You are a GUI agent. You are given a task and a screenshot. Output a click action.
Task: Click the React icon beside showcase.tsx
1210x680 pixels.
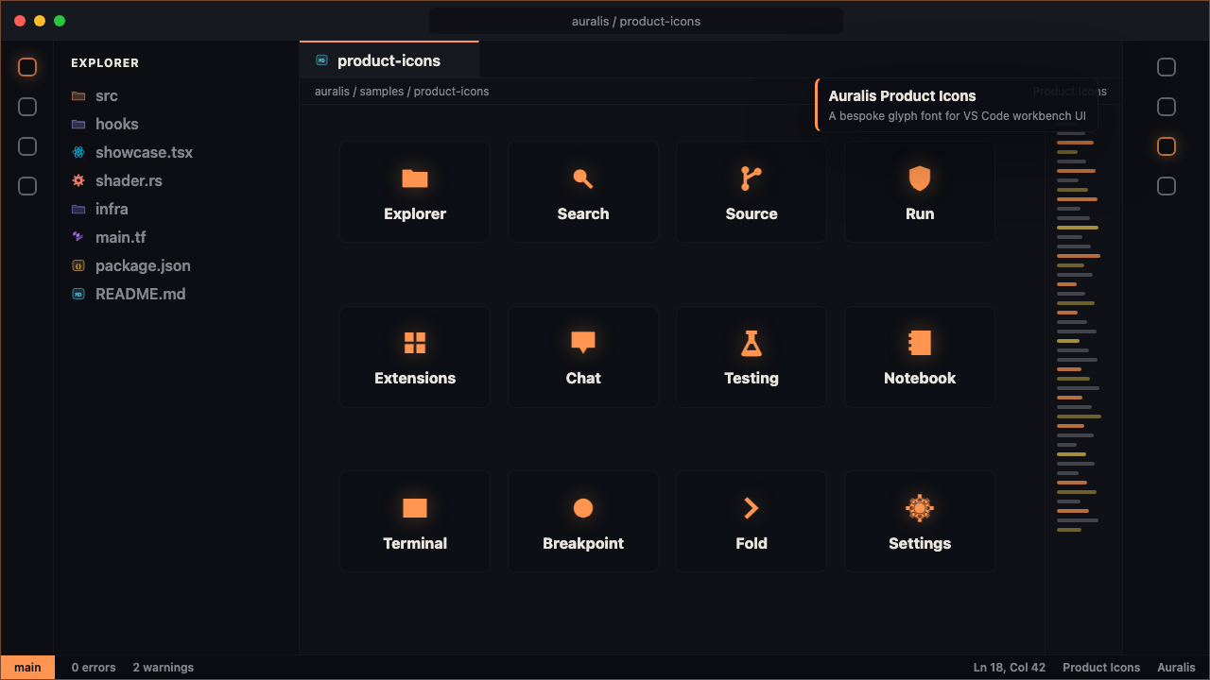tap(78, 152)
